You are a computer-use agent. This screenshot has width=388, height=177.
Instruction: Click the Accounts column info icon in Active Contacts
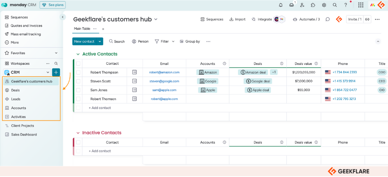(x=225, y=64)
